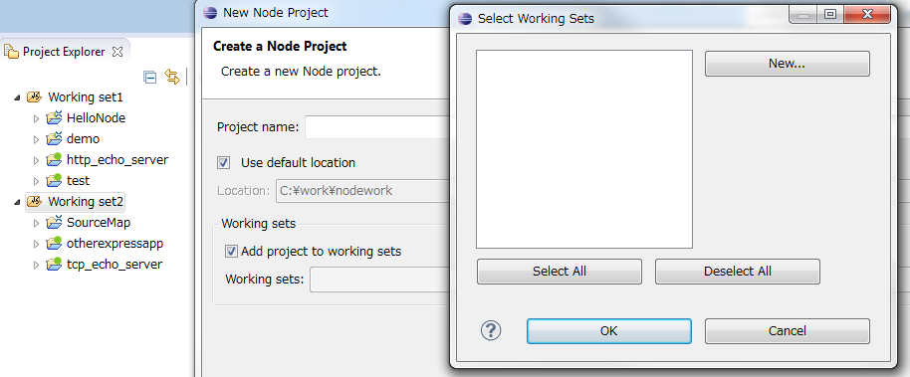Click the Deselect All button
This screenshot has width=910, height=377.
pos(738,271)
